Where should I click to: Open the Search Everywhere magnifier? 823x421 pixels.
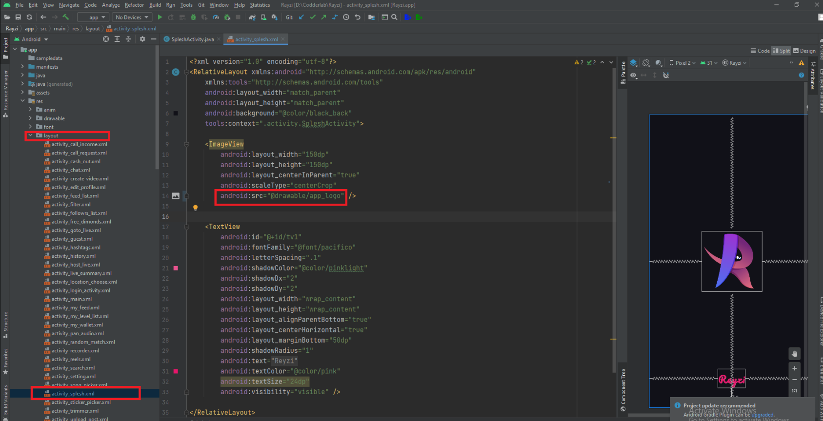(394, 17)
